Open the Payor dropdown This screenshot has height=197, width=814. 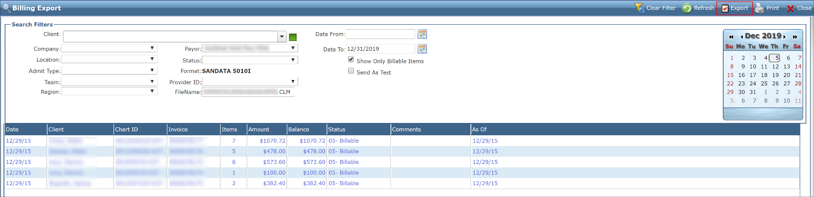click(x=293, y=48)
